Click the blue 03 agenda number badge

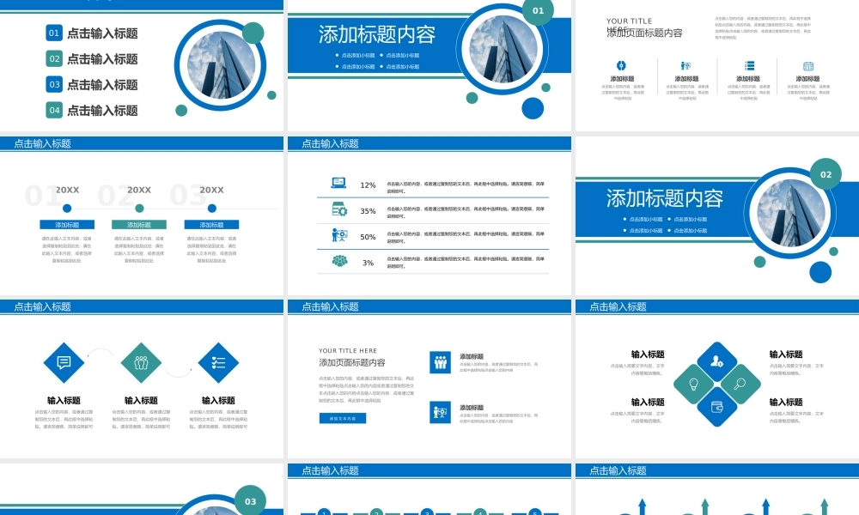[x=54, y=84]
